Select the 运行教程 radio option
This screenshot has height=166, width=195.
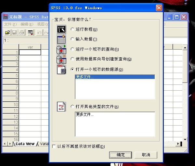72,29
